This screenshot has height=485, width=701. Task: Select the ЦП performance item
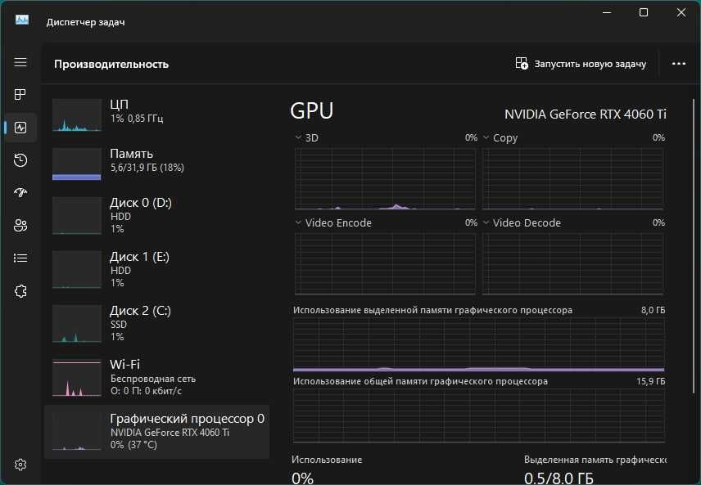tap(156, 114)
